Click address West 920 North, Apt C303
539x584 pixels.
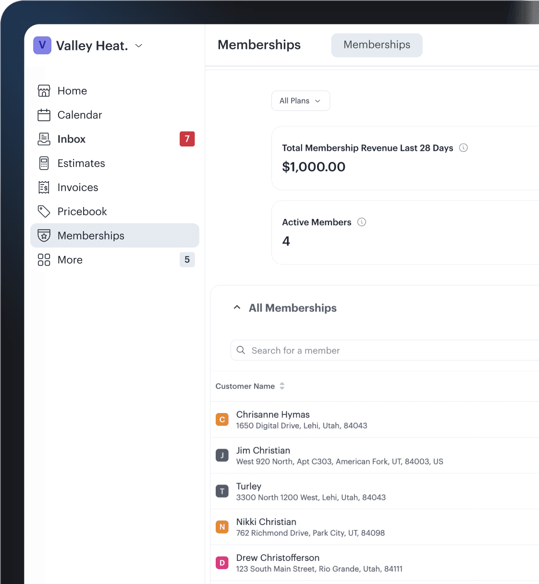(340, 462)
